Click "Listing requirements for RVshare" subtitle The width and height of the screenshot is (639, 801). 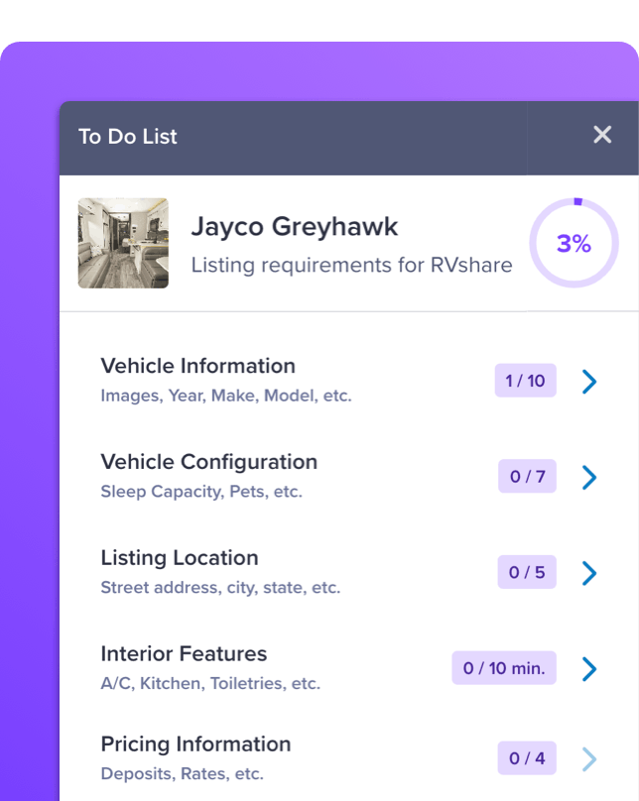pyautogui.click(x=351, y=266)
